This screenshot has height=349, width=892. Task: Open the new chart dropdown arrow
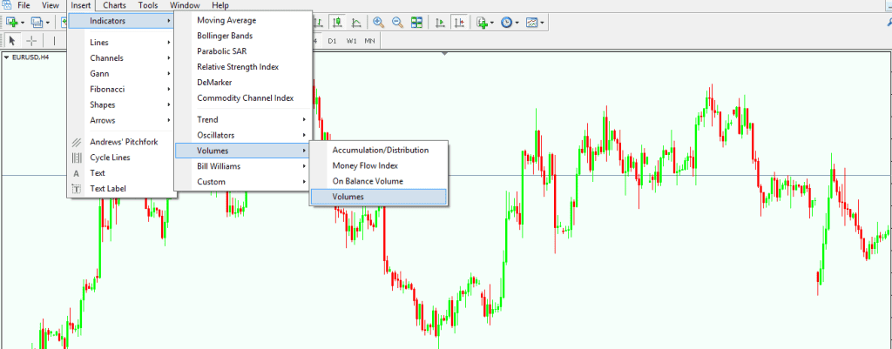pyautogui.click(x=23, y=22)
